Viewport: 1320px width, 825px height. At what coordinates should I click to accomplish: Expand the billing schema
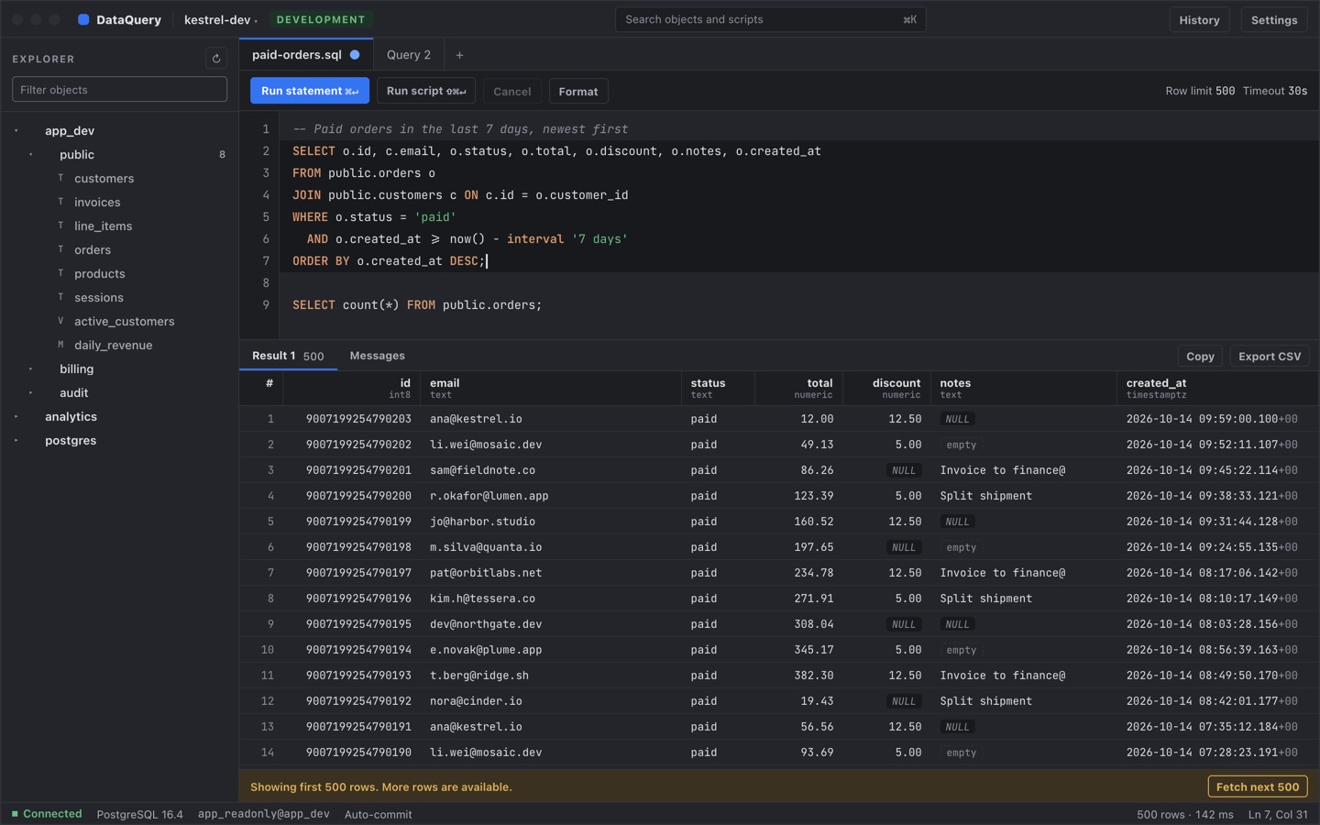tap(31, 368)
